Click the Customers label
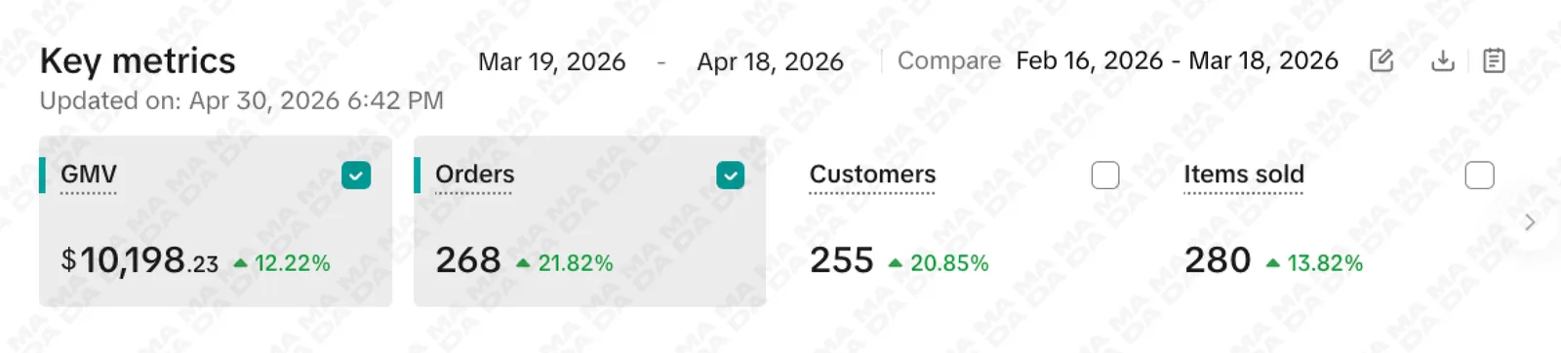The width and height of the screenshot is (1561, 353). click(x=872, y=175)
